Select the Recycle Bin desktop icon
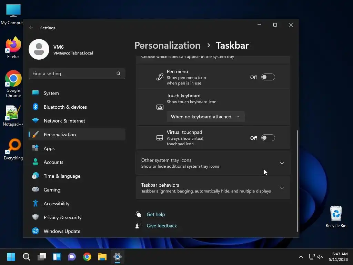 click(336, 217)
